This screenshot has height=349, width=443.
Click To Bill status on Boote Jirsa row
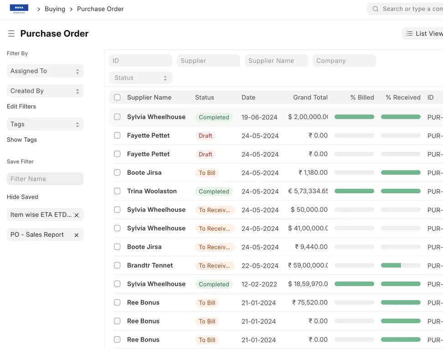207,173
